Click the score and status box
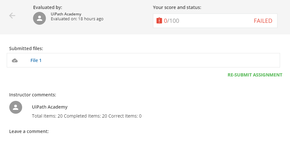The height and width of the screenshot is (142, 290). click(215, 21)
